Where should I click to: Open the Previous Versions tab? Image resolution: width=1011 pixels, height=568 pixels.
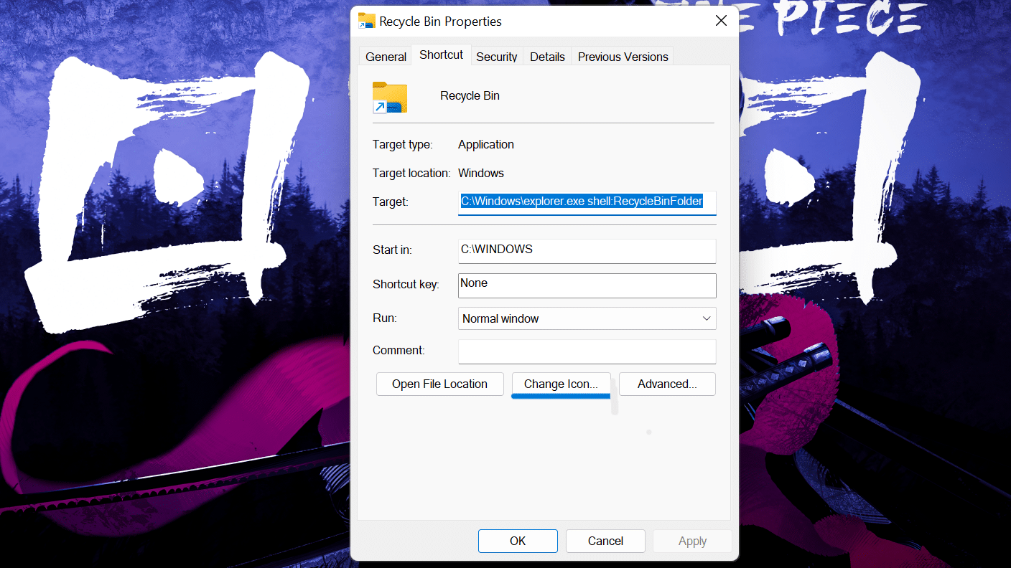(x=623, y=57)
